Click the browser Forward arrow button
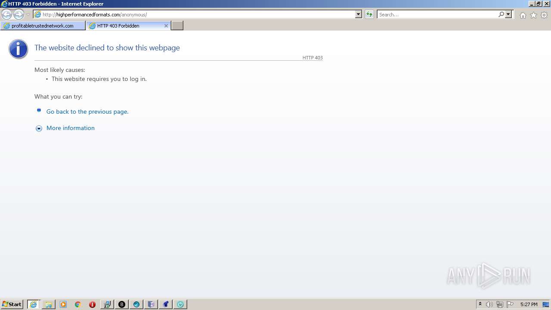The width and height of the screenshot is (551, 310). click(19, 14)
